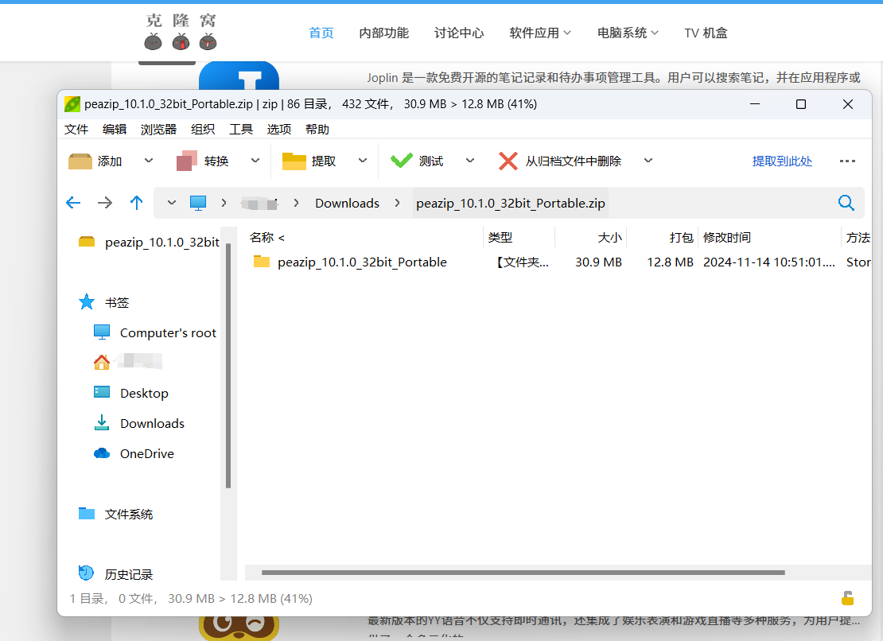The height and width of the screenshot is (641, 883).
Task: Click the padlock icon in status bar
Action: point(847,598)
